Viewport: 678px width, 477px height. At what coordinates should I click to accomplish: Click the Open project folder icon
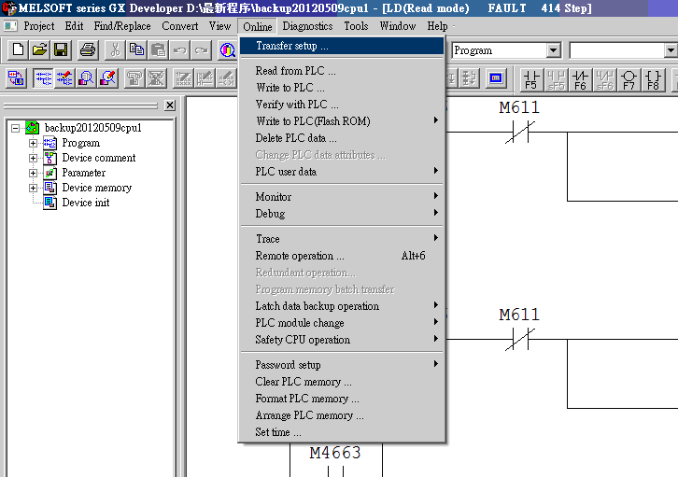tap(39, 49)
